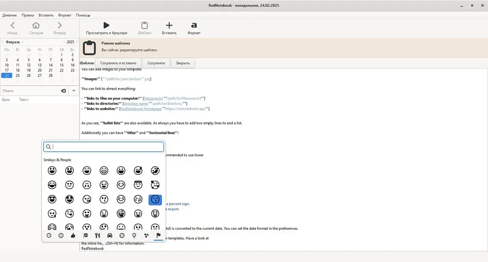Go to the year after 2025

(77, 42)
